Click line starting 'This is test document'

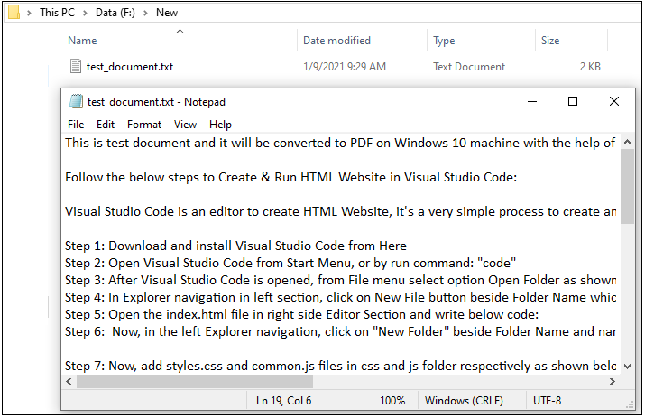point(340,143)
